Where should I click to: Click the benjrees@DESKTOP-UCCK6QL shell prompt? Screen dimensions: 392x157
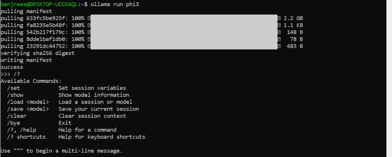coord(43,4)
